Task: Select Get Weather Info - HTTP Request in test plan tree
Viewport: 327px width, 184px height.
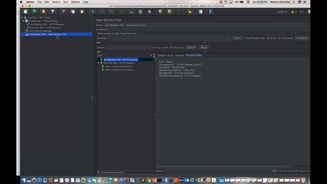Action: click(x=47, y=25)
